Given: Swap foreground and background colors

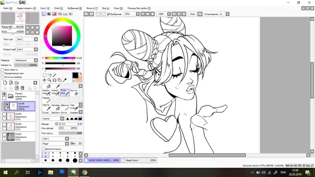Looking at the screenshot, I should click(x=81, y=74).
